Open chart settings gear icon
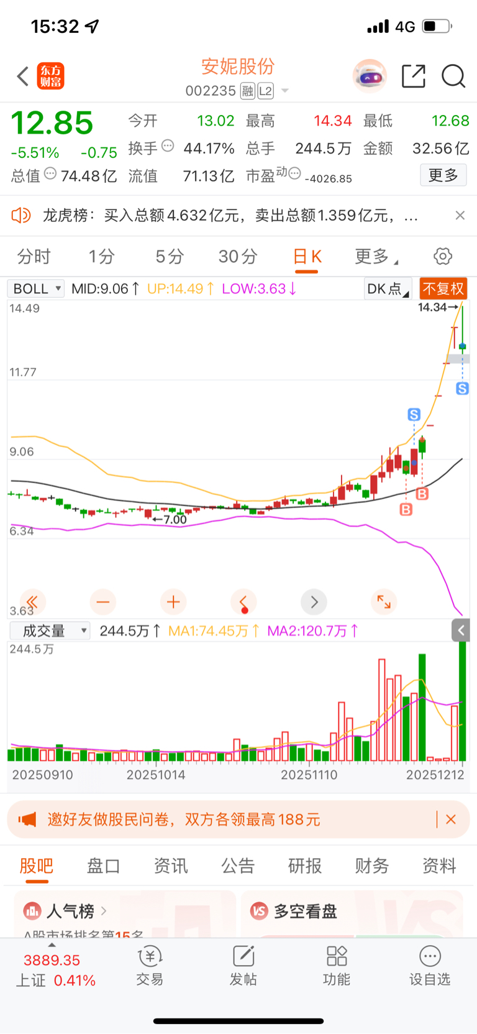Screen dimensions: 477x1034 coord(443,256)
